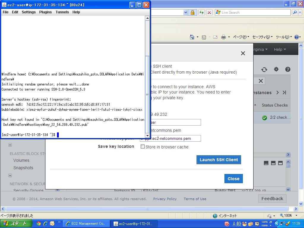Screen dimensions: 304x228
Task: Switch to EC2 Management Console taskbar button
Action: click(86, 224)
